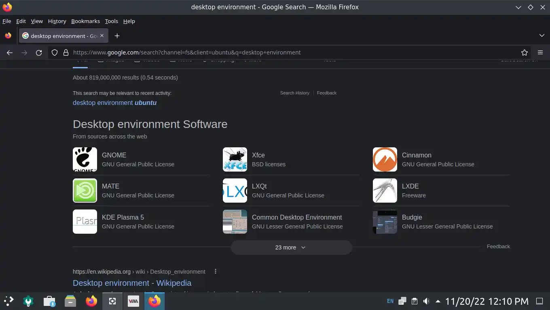Select active Firefox window taskbar entry

click(x=154, y=301)
